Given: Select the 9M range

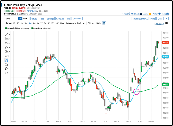Looking at the screenshot, I should pos(34,23).
